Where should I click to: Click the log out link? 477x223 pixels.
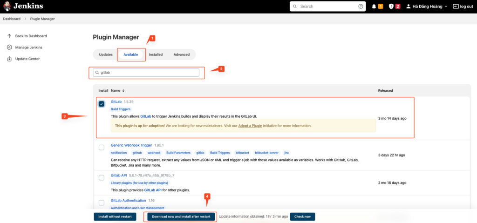pos(466,7)
